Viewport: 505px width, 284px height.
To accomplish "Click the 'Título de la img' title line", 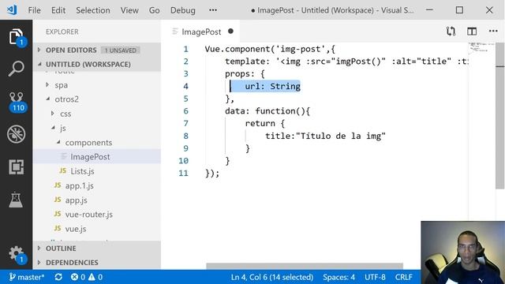I will [x=325, y=136].
